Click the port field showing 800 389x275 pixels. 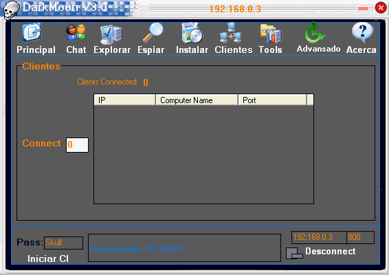click(x=360, y=237)
